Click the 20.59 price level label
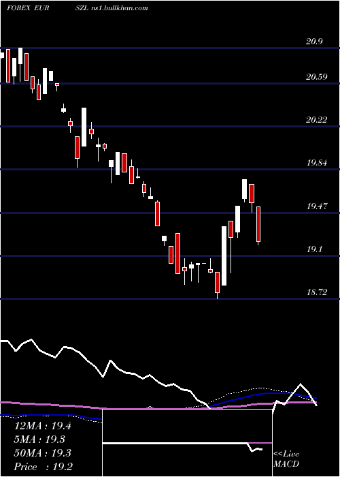 click(317, 76)
